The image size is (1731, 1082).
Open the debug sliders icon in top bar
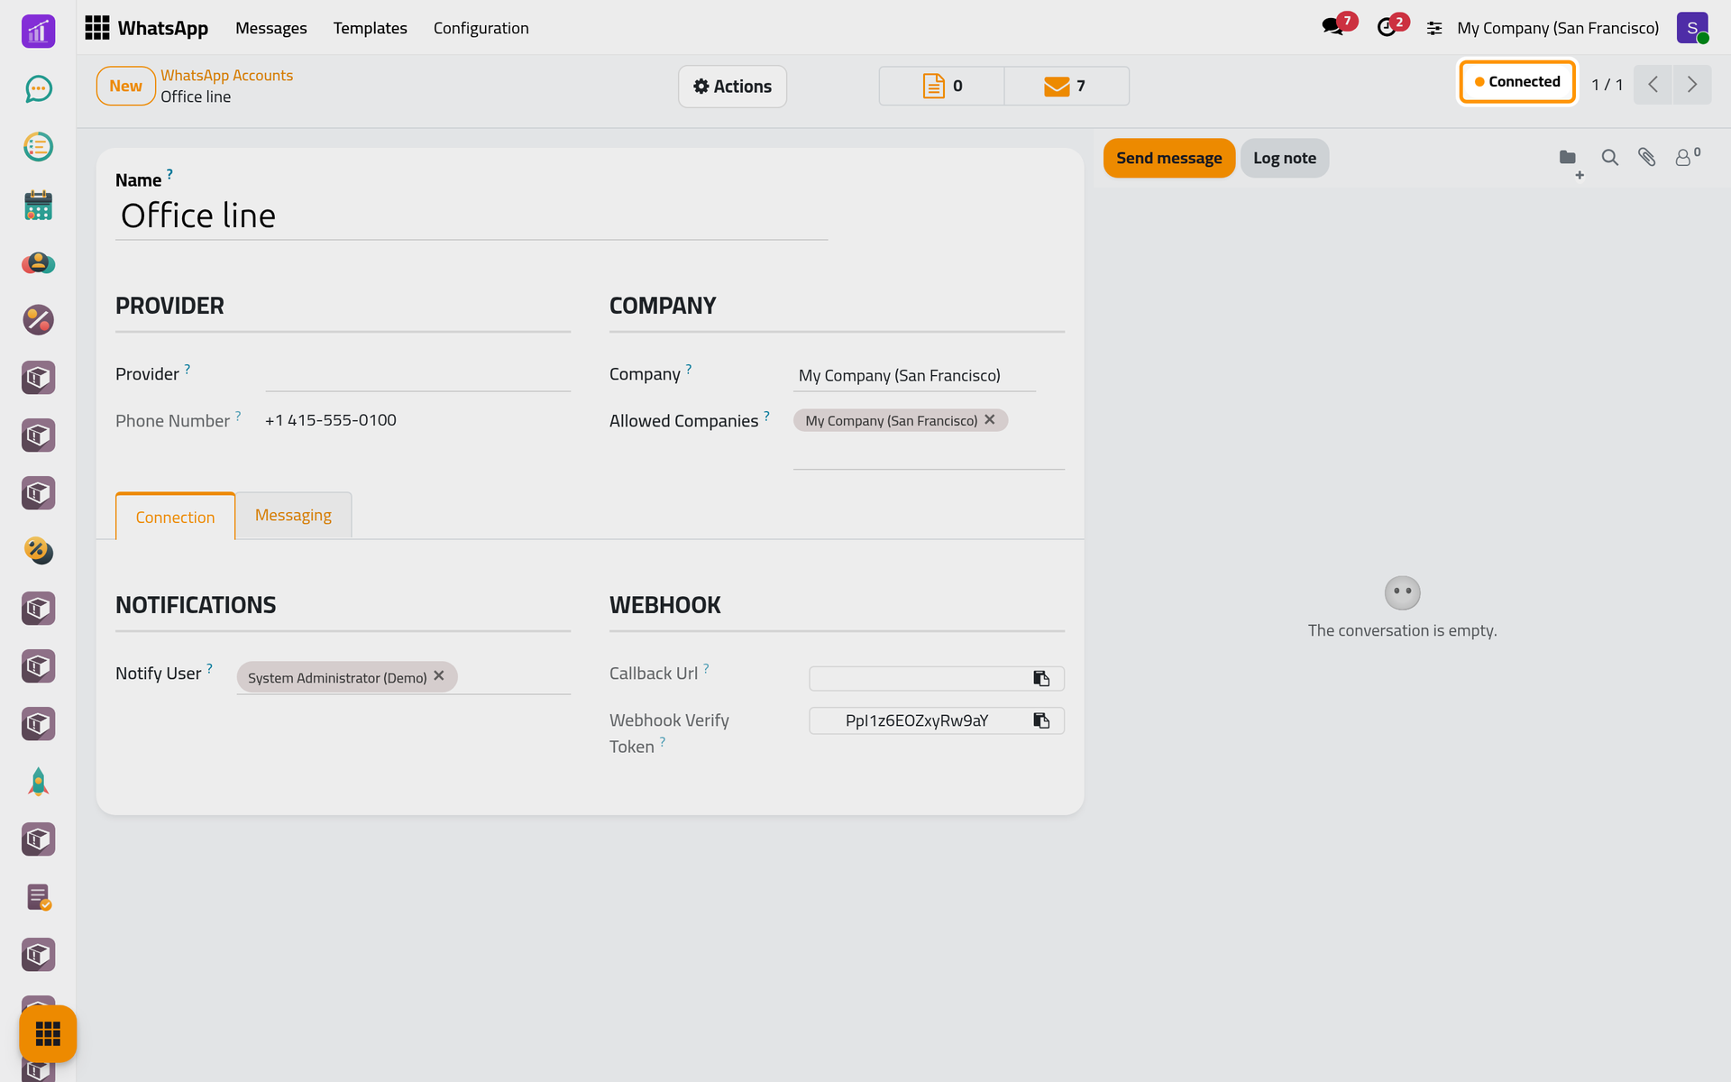1434,29
